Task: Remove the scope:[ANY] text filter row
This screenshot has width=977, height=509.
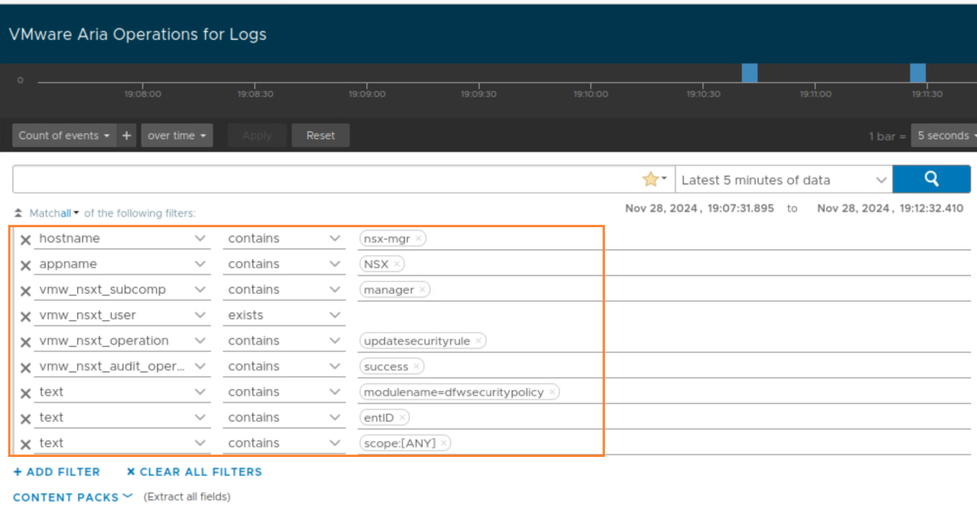Action: pyautogui.click(x=25, y=444)
